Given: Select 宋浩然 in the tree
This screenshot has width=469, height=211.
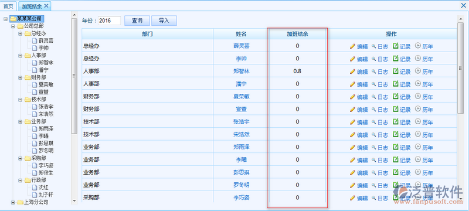Looking at the screenshot, I should point(46,114).
